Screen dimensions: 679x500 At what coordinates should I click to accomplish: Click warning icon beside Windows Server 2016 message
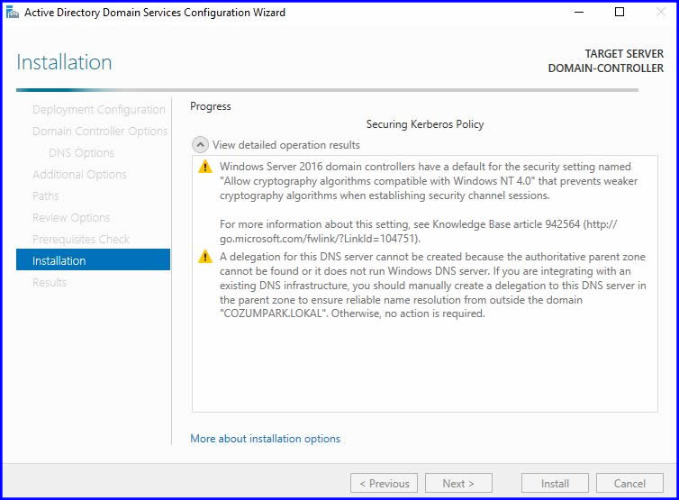point(205,167)
